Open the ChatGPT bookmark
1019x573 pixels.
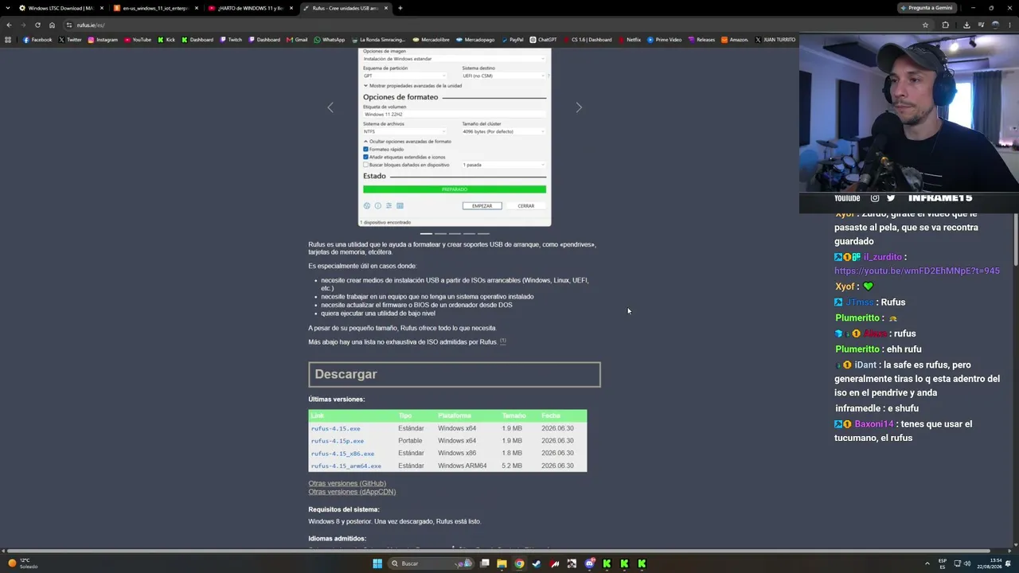tap(544, 40)
